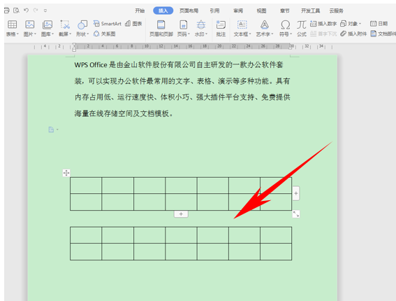Undo the last action
This screenshot has height=301, width=396.
pos(26,10)
